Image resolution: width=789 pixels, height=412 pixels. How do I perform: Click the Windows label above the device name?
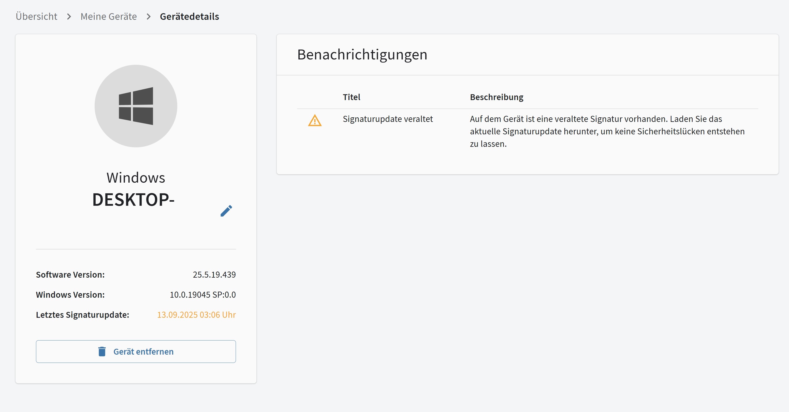(136, 177)
